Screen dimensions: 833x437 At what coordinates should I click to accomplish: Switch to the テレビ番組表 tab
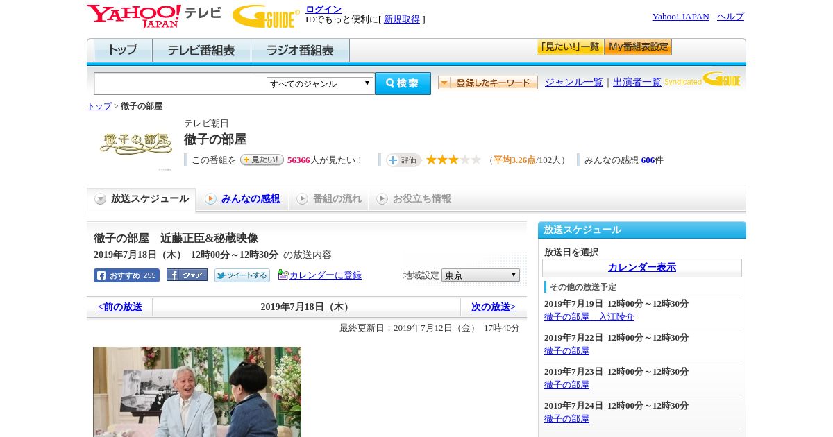coord(201,51)
